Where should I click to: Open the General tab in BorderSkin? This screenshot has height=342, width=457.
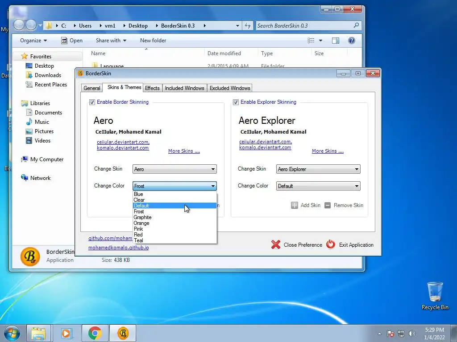point(92,88)
